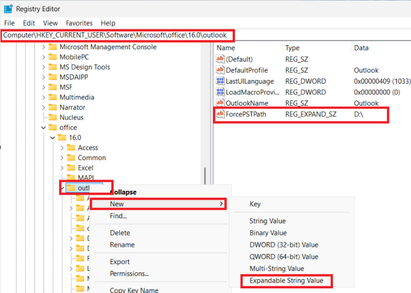The height and width of the screenshot is (293, 411).
Task: Select Copy Key Name in context menu
Action: coord(134,290)
